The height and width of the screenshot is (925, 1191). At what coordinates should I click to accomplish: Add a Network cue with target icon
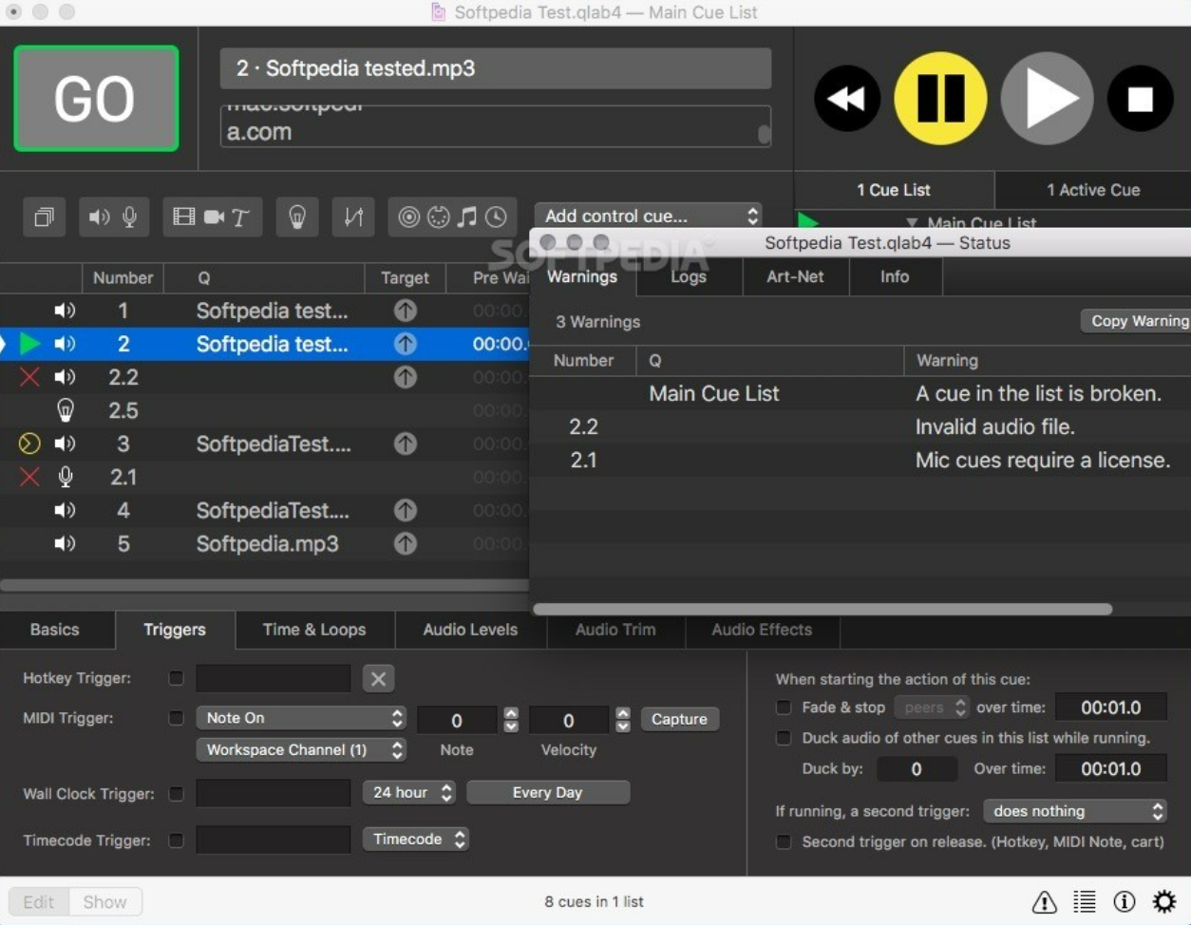(408, 217)
